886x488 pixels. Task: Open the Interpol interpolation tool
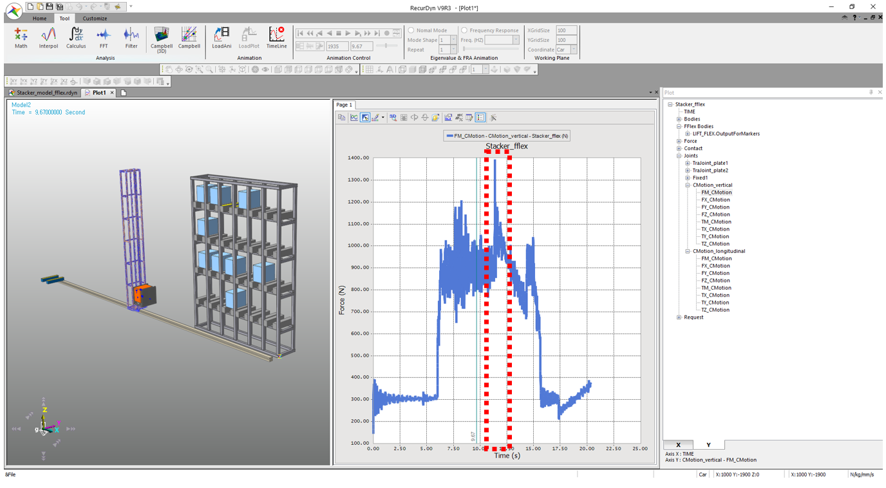pos(48,38)
